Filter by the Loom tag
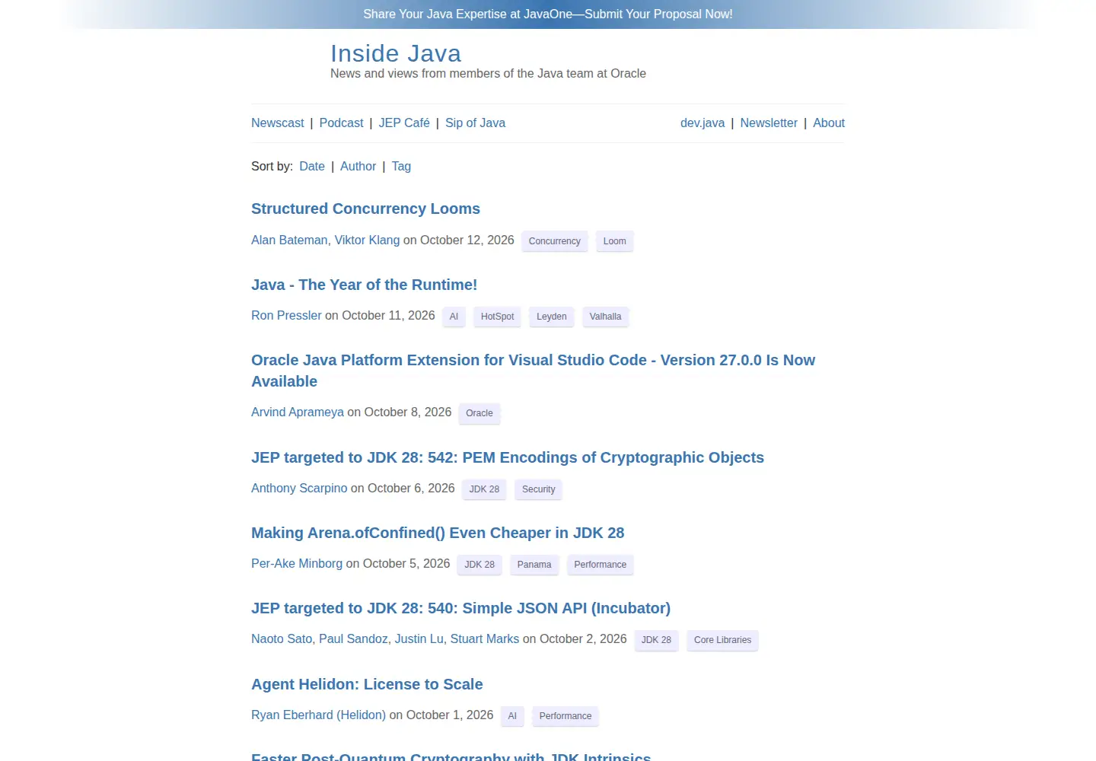Screen dimensions: 1096x761 pos(615,241)
